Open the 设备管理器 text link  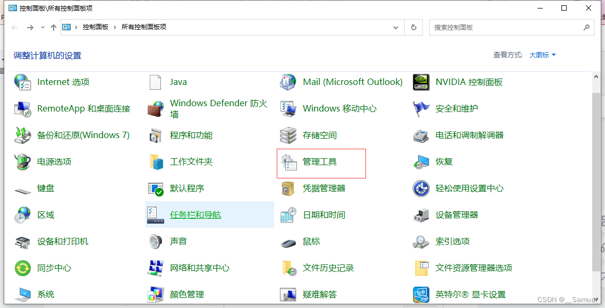click(457, 215)
